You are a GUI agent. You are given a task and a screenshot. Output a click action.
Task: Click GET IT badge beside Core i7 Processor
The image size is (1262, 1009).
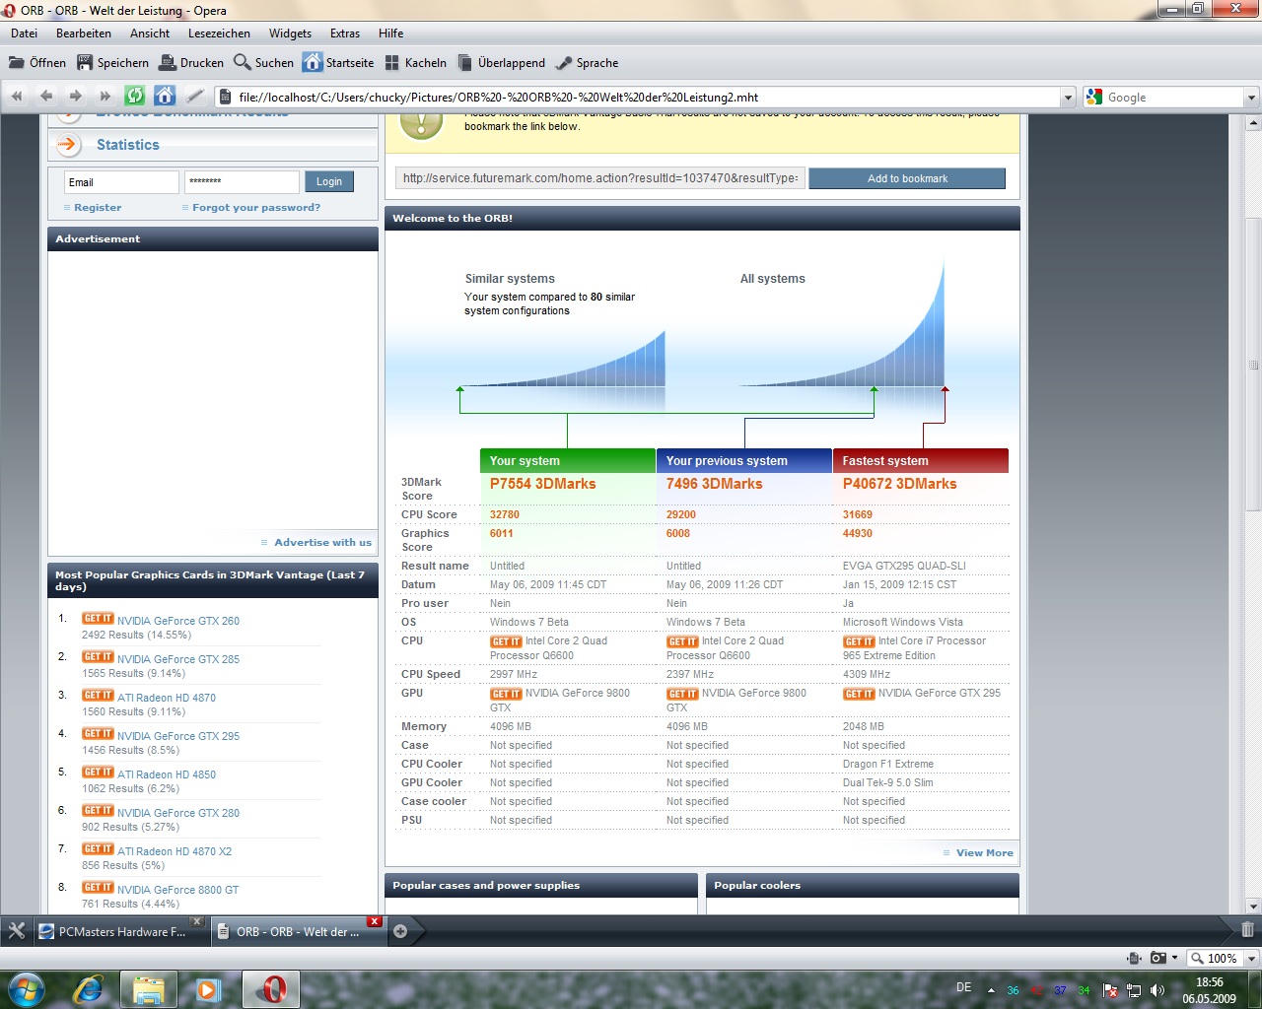[859, 641]
